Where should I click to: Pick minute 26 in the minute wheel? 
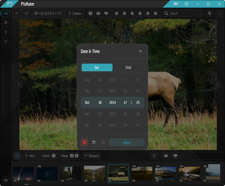pyautogui.click(x=138, y=114)
